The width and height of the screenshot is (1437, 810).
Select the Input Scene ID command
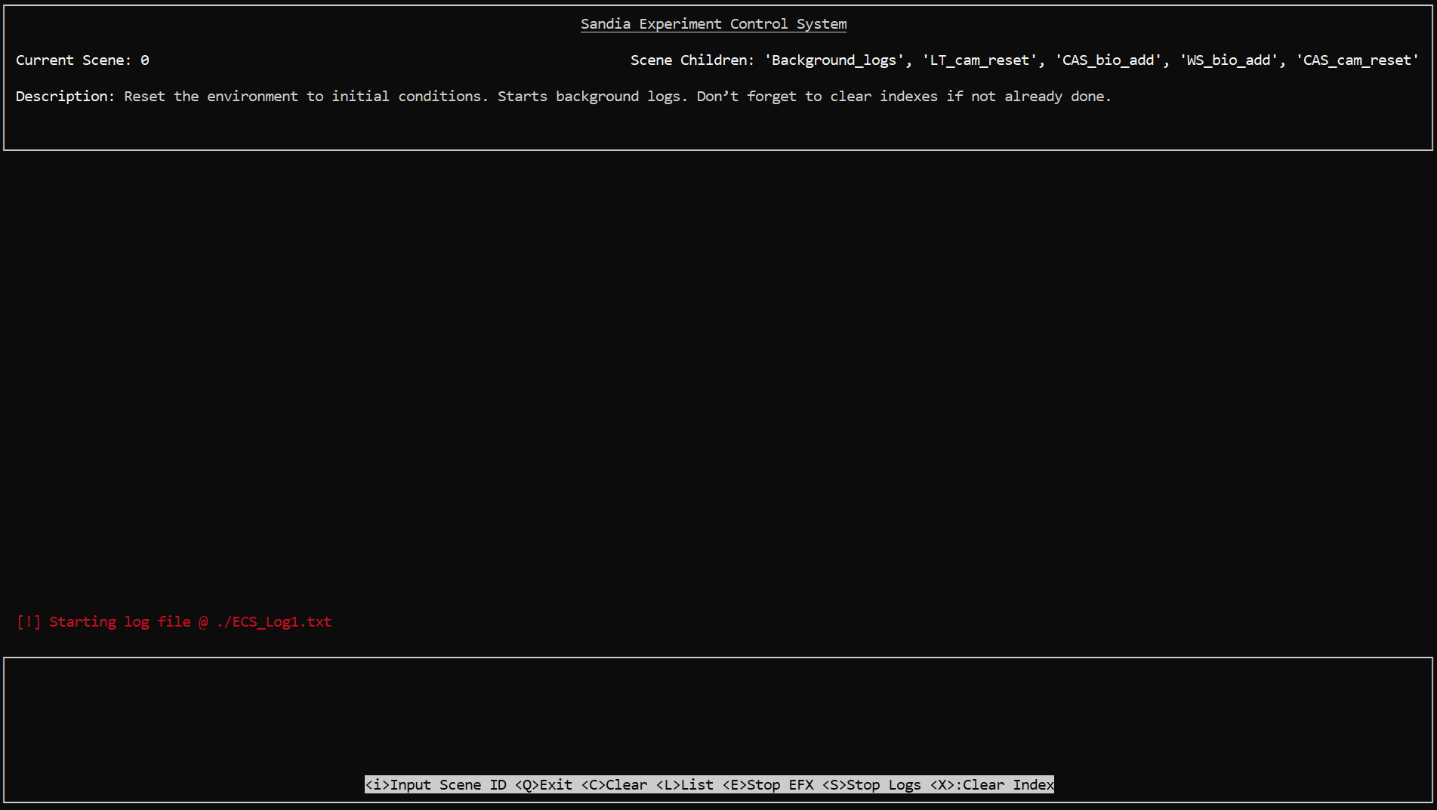[436, 785]
